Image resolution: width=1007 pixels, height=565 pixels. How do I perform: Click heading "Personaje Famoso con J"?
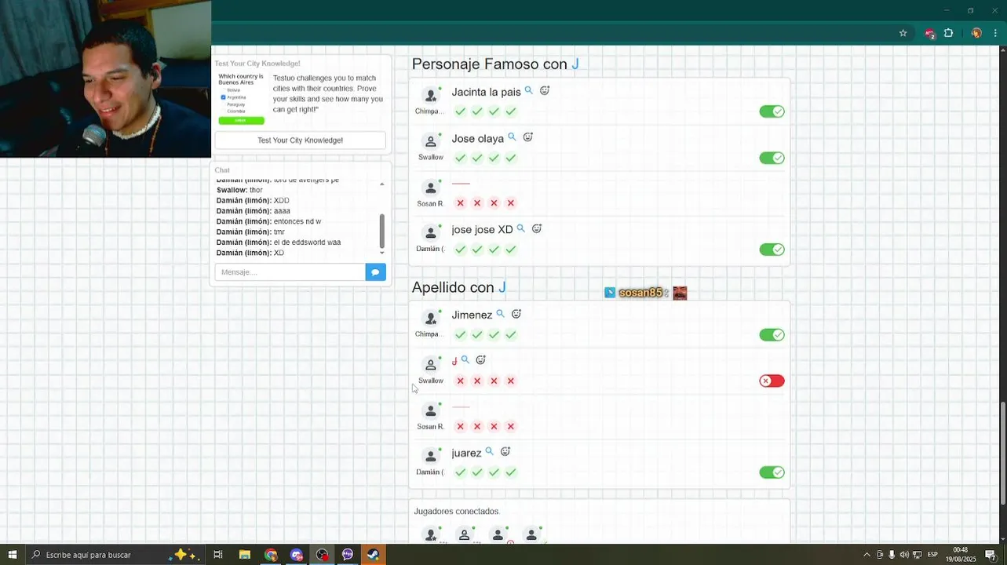coord(495,64)
